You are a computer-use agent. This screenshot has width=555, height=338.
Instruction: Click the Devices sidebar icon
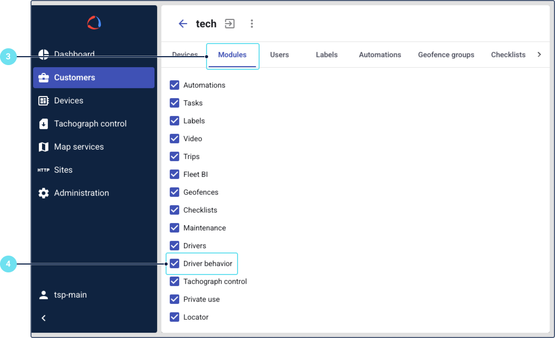point(44,101)
